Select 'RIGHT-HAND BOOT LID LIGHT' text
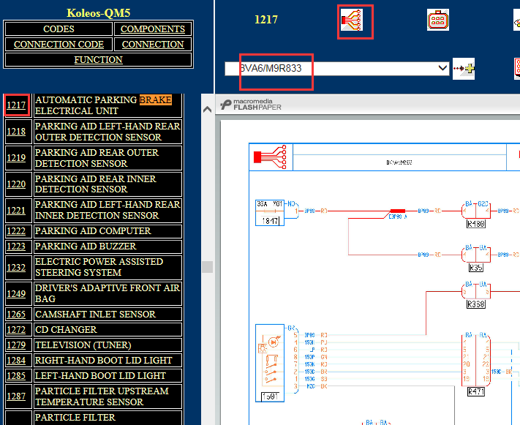Viewport: 520px width, 425px height. pos(103,361)
